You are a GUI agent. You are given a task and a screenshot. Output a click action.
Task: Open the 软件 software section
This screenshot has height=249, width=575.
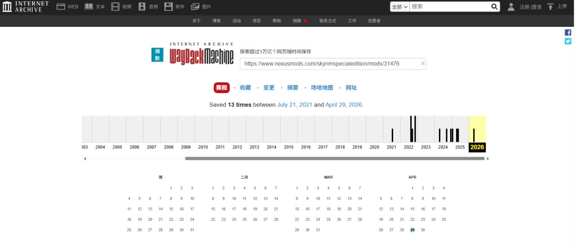pyautogui.click(x=174, y=7)
